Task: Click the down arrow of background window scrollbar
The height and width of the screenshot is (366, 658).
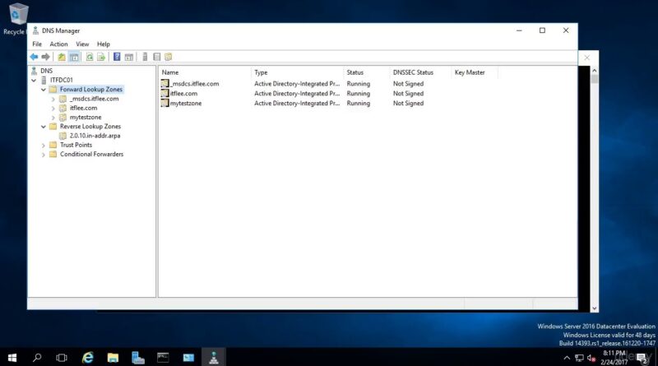Action: (x=594, y=308)
